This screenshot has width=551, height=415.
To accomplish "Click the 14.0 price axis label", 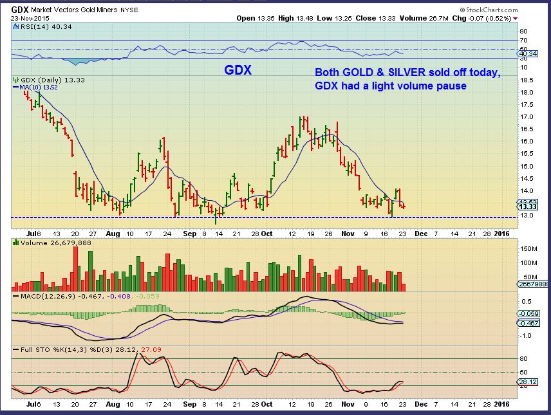I will point(527,191).
